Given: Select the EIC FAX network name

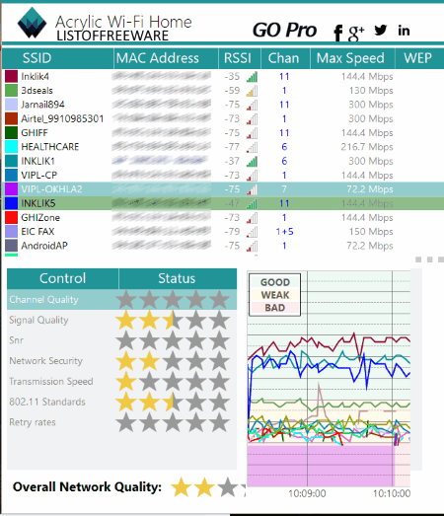Looking at the screenshot, I should click(37, 232).
